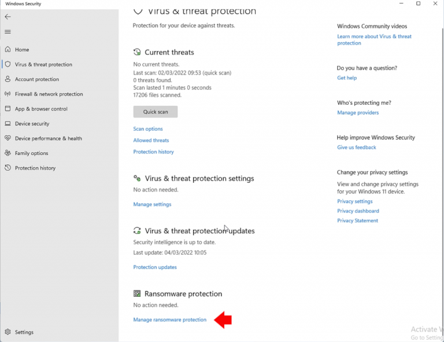This screenshot has height=342, width=444.
Task: Start a Quick scan
Action: pos(156,112)
